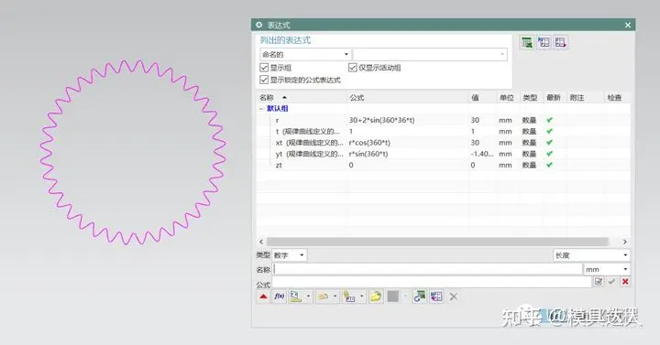Viewport: 660px width, 345px height.
Task: Click the yellow open folder icon in bottom toolbar
Action: coord(376,296)
